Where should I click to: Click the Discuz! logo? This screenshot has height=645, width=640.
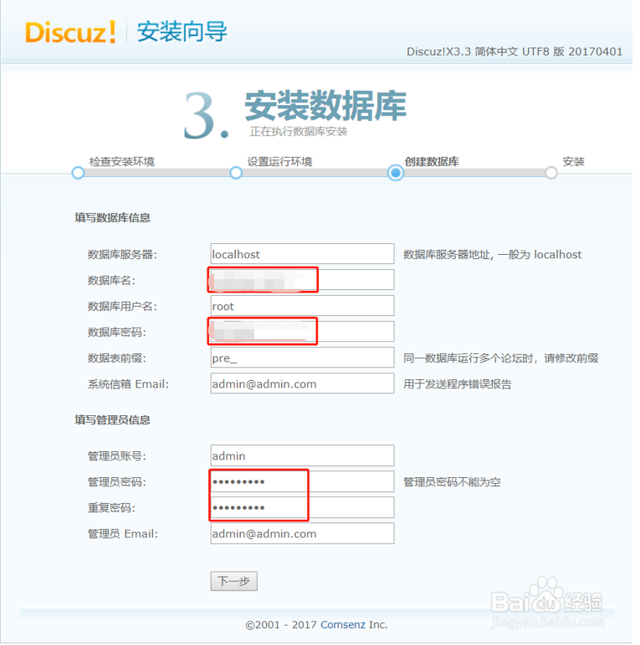tap(70, 32)
